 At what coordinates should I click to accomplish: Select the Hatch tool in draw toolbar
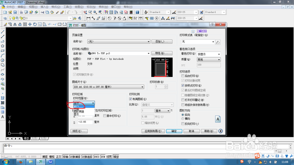(3, 98)
